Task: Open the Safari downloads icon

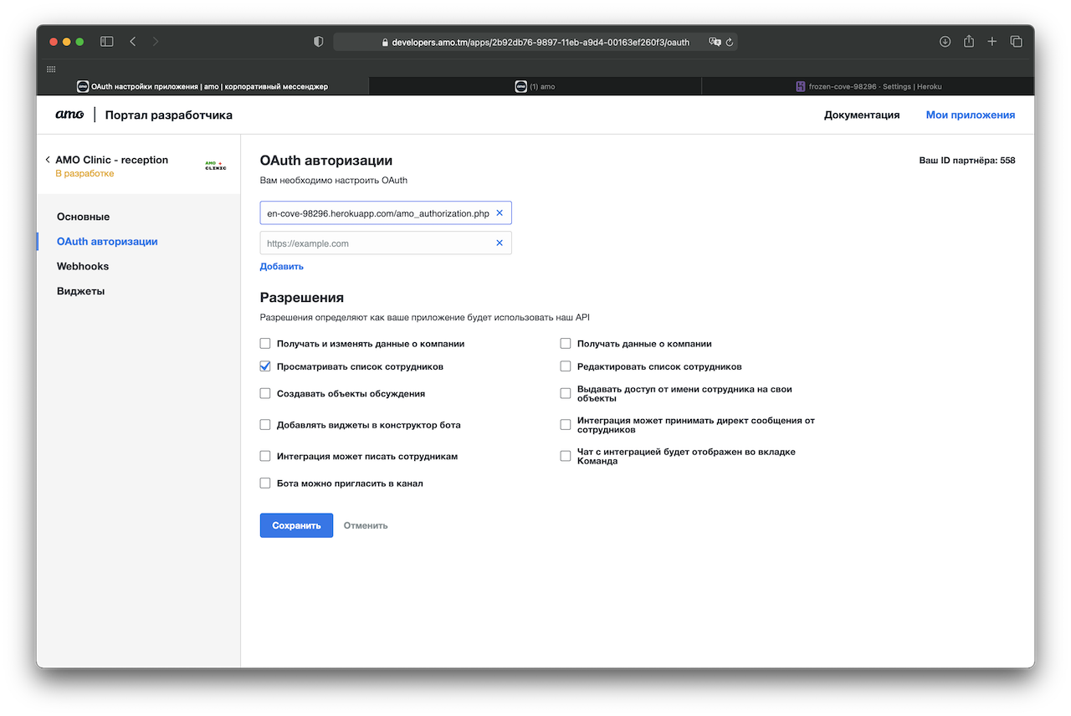Action: point(945,42)
